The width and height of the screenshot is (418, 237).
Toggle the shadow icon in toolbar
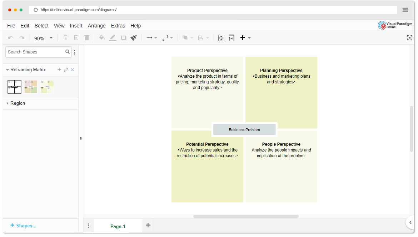pyautogui.click(x=123, y=38)
